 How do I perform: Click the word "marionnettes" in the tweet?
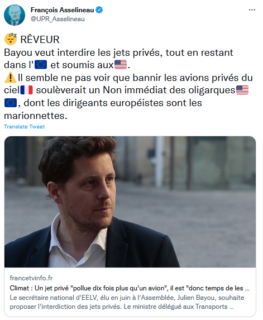[x=36, y=116]
